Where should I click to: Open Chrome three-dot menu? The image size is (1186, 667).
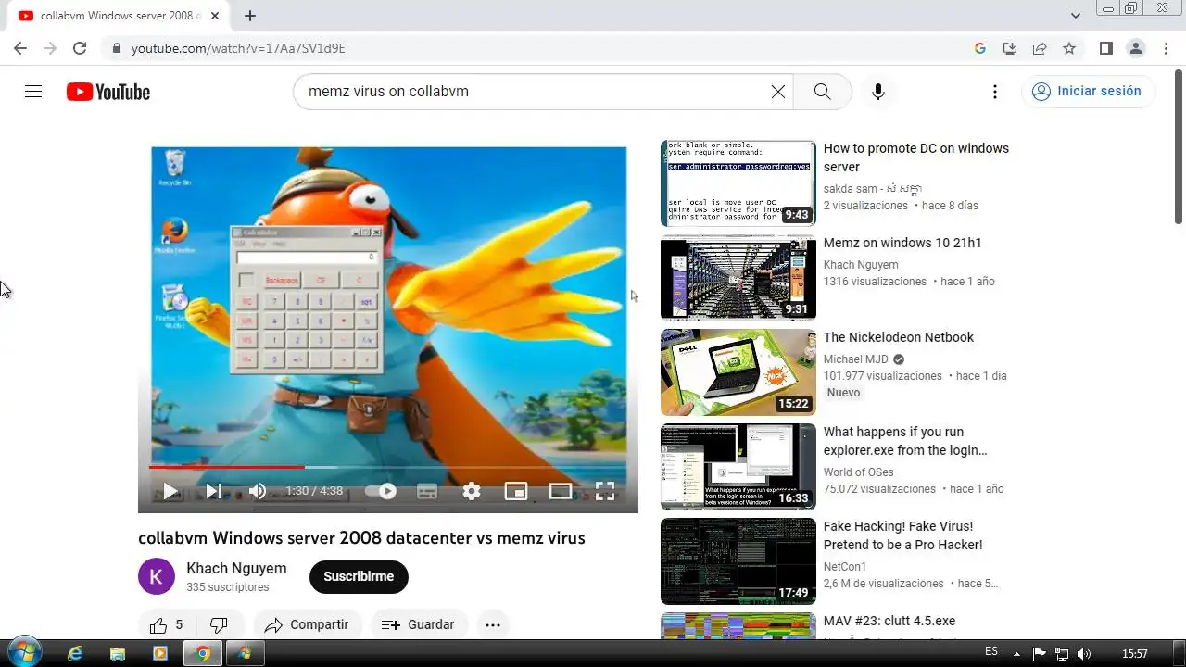tap(1165, 48)
